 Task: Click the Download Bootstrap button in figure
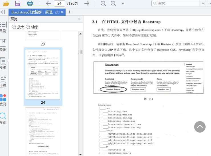click(x=113, y=89)
